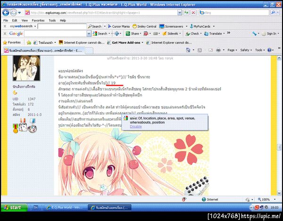The width and height of the screenshot is (283, 221).
Task: Close the Google toolbar
Action: click(x=5, y=33)
